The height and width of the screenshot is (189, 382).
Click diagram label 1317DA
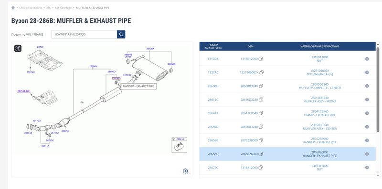coord(37,121)
